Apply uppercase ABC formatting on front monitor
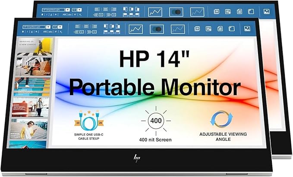Screen dimensions: 293x177 [x=45, y=32]
